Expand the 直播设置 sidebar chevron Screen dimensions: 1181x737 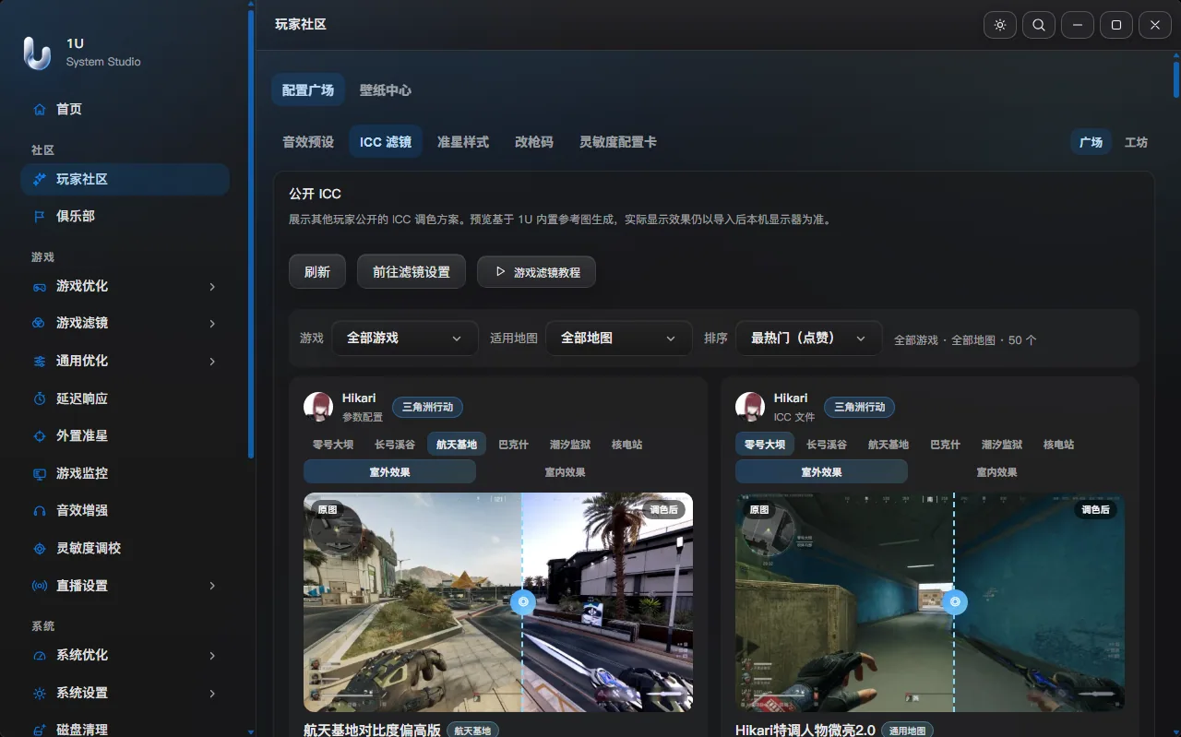[212, 586]
